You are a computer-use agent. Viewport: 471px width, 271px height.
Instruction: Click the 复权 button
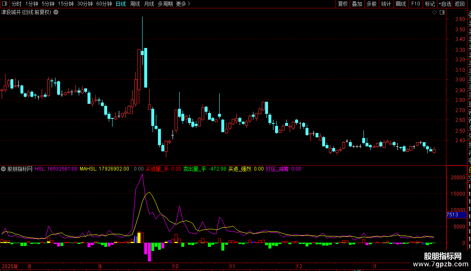point(343,4)
